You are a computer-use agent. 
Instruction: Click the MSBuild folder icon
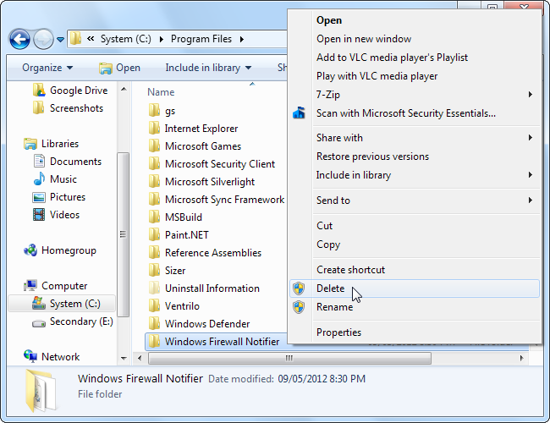(154, 217)
